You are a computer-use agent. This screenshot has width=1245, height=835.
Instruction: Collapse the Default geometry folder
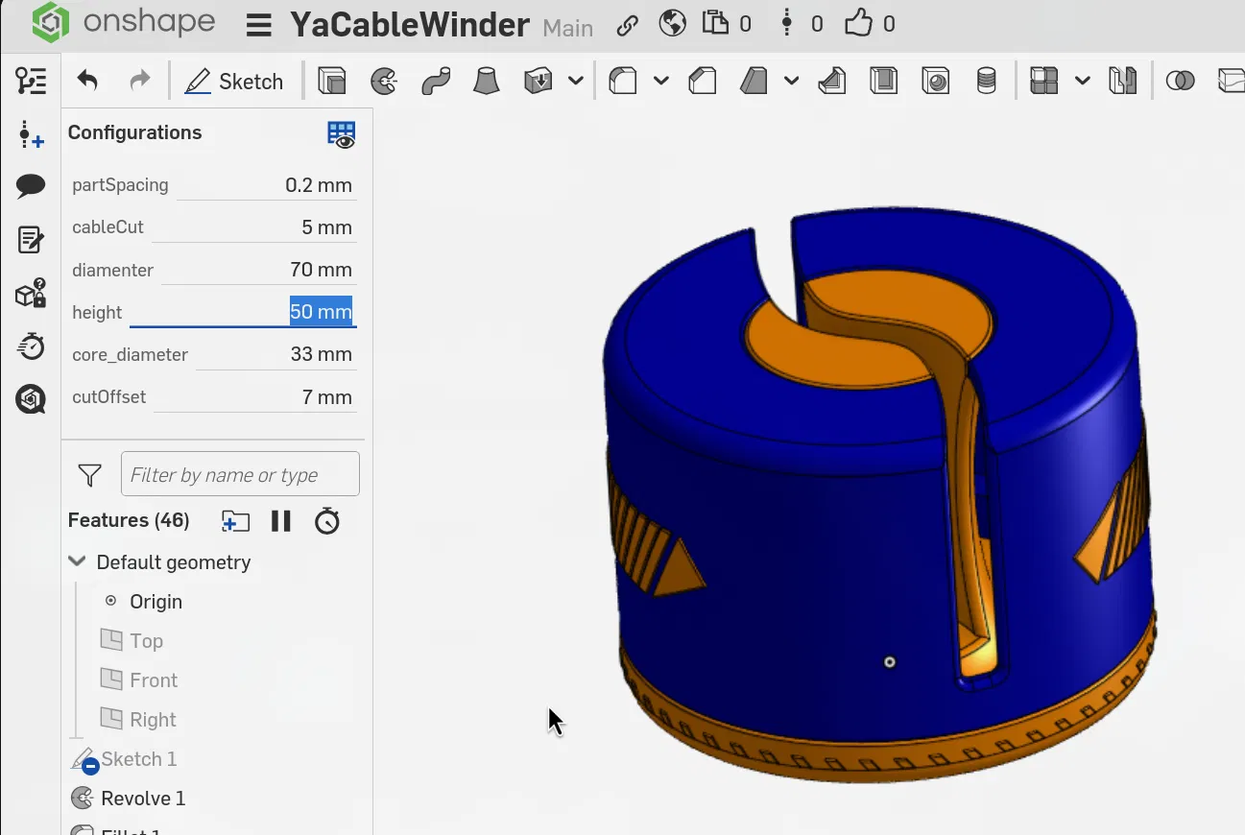tap(77, 562)
